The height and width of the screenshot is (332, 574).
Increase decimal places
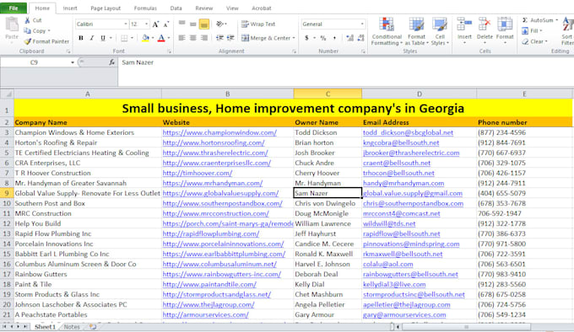[x=349, y=38]
